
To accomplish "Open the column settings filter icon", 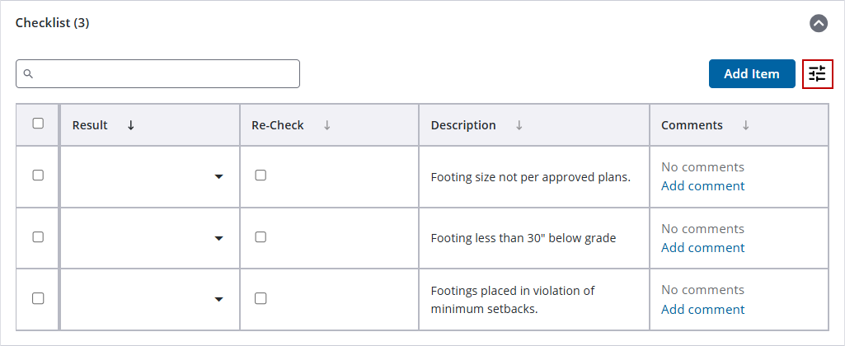I will point(817,74).
